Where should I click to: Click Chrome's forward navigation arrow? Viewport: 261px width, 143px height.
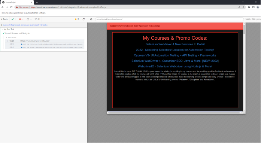click(x=7, y=7)
